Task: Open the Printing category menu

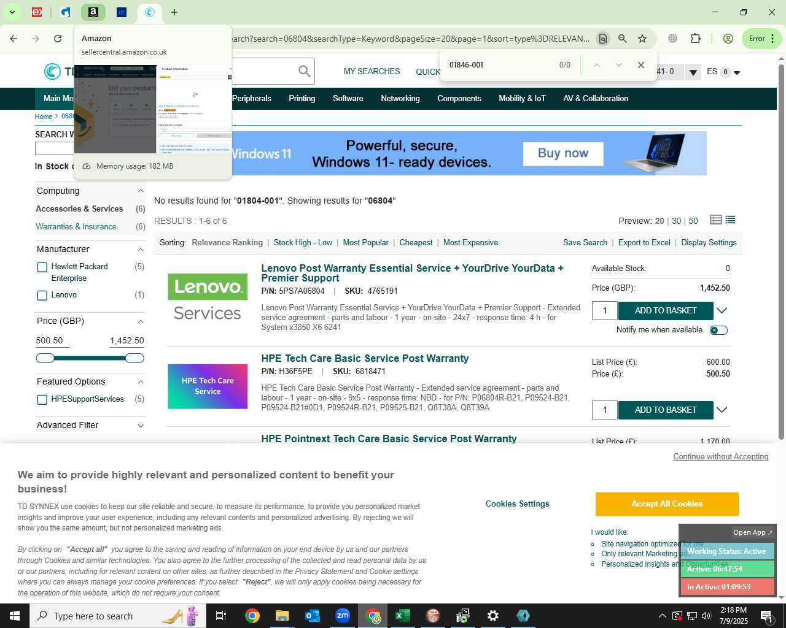Action: click(x=302, y=99)
